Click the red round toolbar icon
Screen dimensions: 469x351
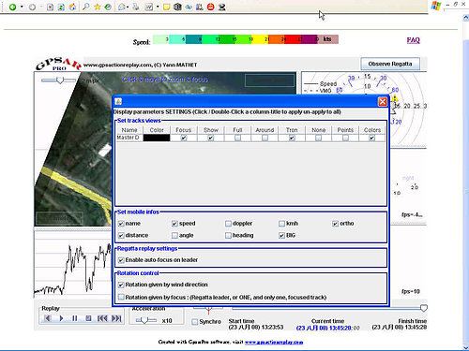click(x=210, y=7)
